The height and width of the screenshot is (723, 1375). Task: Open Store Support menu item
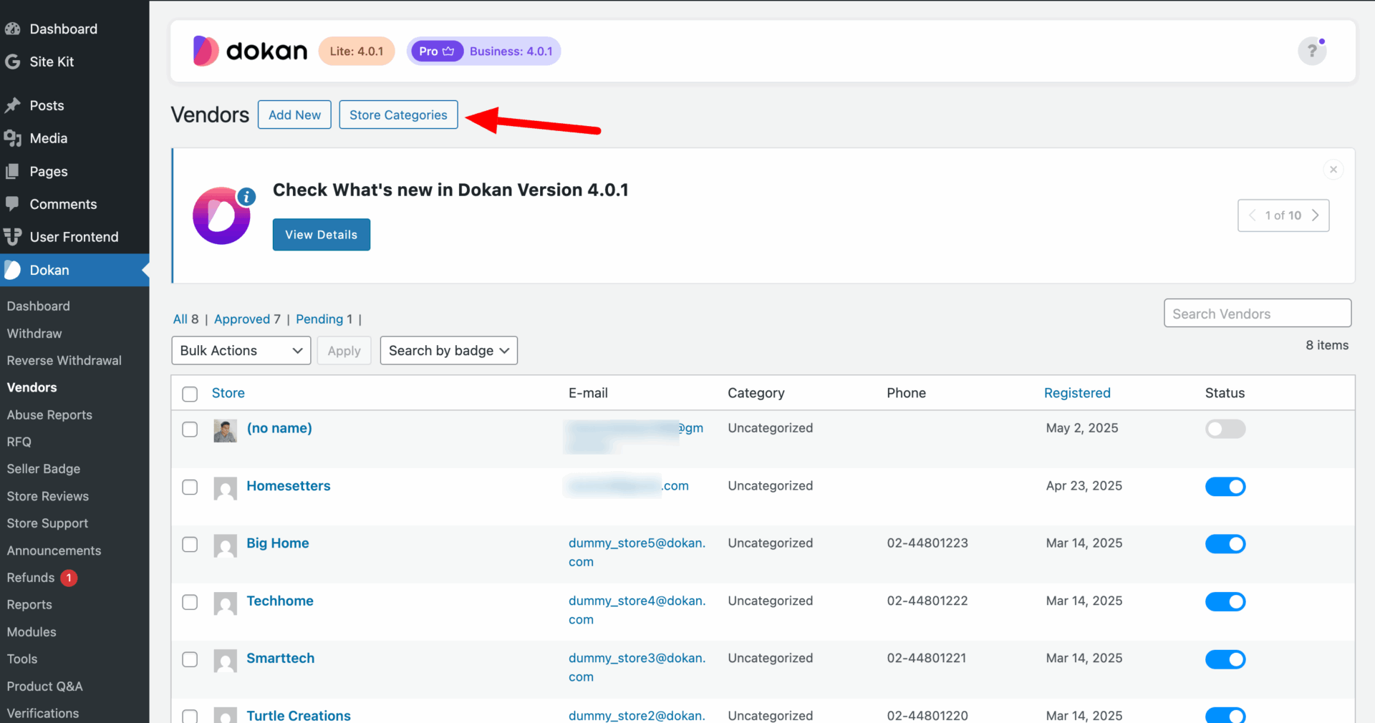click(x=47, y=523)
